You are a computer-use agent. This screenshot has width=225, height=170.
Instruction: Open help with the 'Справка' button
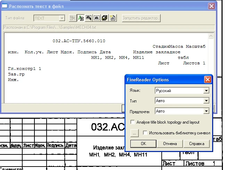coord(196,143)
